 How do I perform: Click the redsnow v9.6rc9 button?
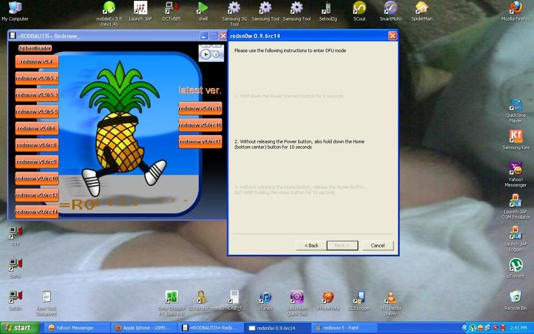(37, 162)
